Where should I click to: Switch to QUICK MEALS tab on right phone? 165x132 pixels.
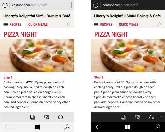click(x=129, y=24)
